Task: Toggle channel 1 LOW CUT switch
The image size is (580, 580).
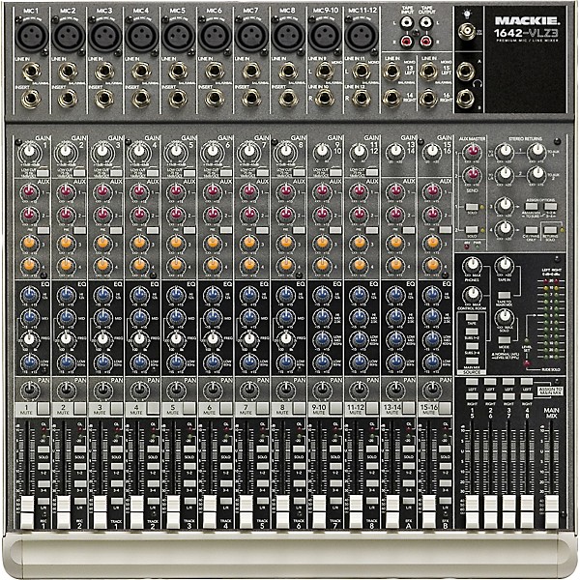Action: click(x=43, y=173)
